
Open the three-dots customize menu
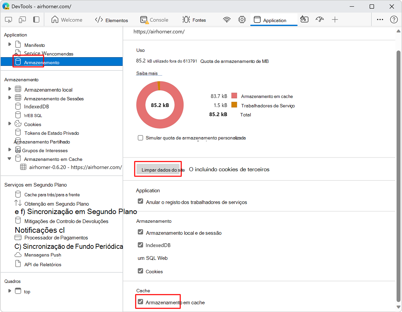click(380, 20)
